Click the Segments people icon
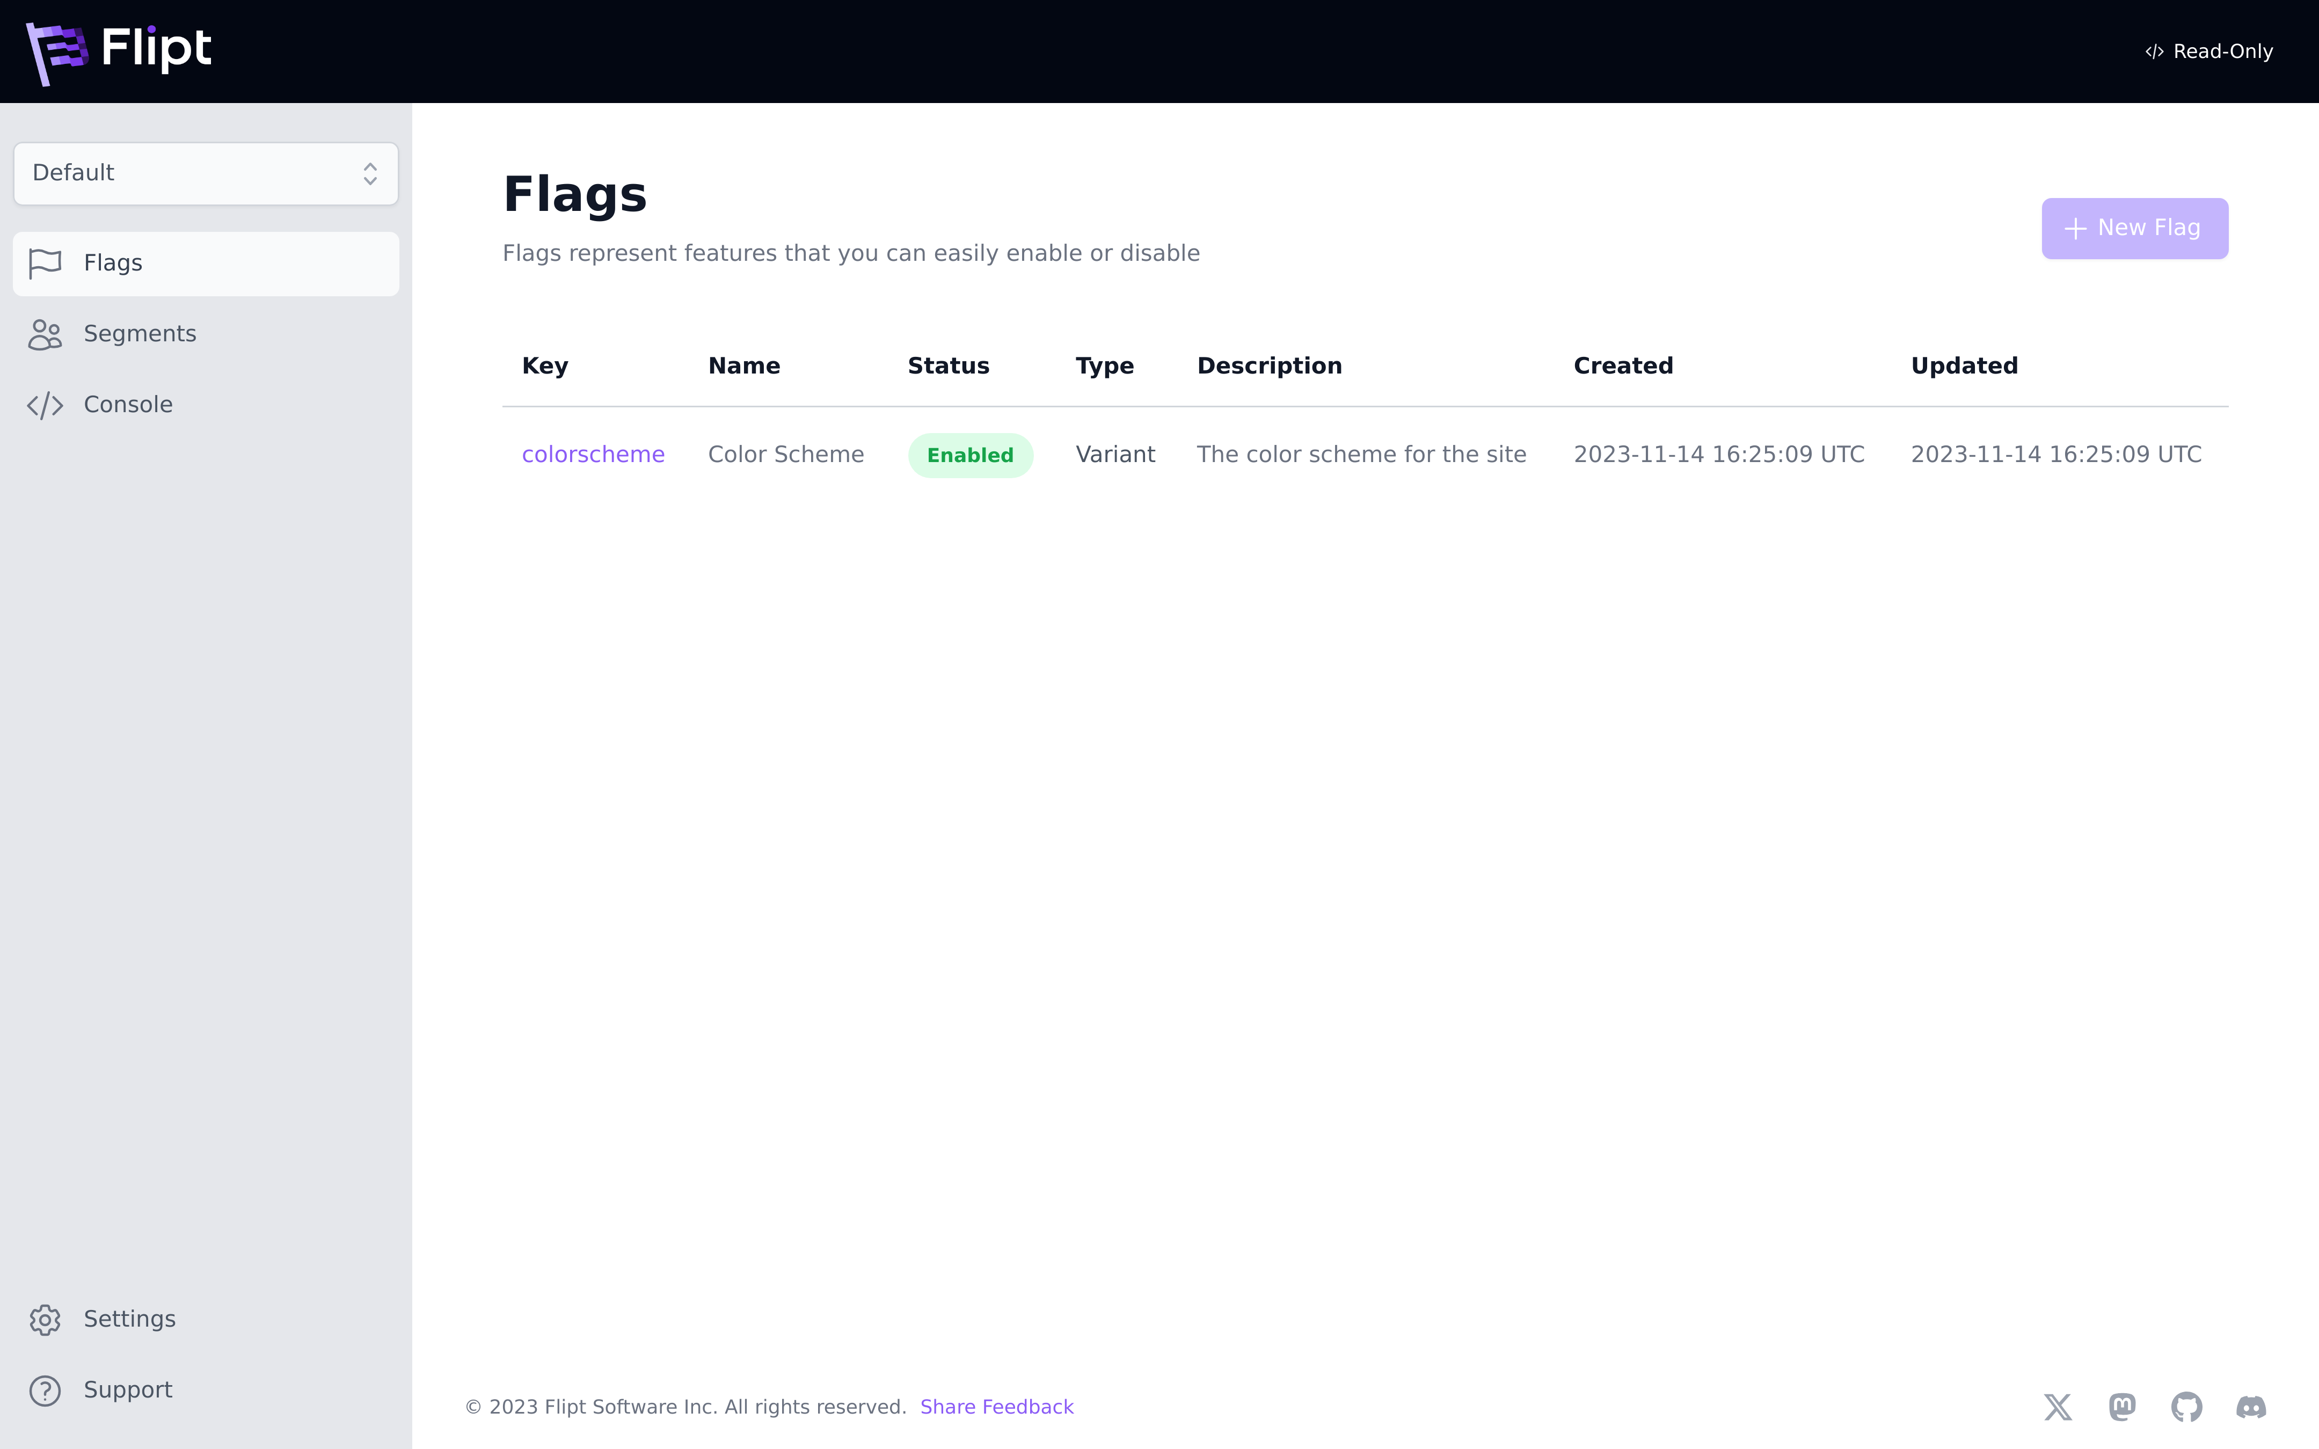Screen dimensions: 2319x1449 [x=45, y=334]
